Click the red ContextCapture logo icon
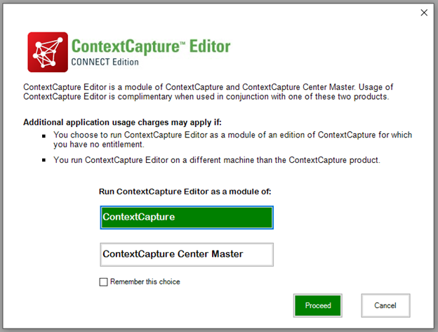This screenshot has height=332, width=438. 48,52
